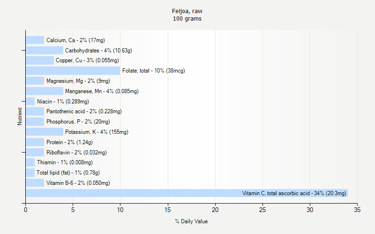The image size is (375, 234).
Task: Select the 'Pantothenic acid - 2% (0.228mg)' label
Action: coord(84,111)
